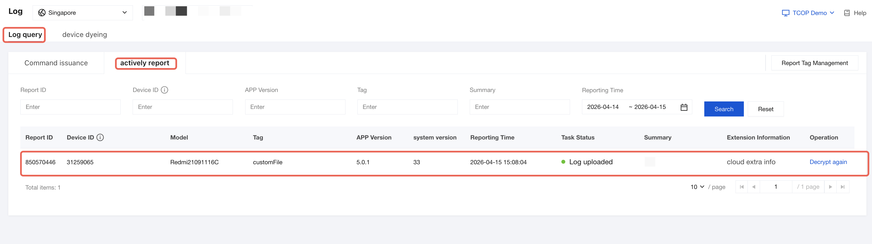872x244 pixels.
Task: Open the Reporting Time calendar icon
Action: tap(684, 107)
